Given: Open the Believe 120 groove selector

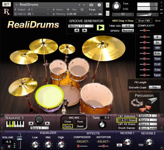Looking at the screenshot, I should click(x=81, y=26).
